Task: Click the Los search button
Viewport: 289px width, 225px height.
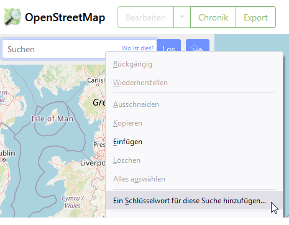Action: coord(168,46)
